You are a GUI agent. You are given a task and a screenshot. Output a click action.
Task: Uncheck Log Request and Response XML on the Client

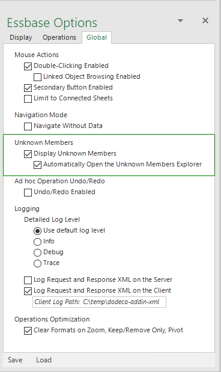coord(28,291)
